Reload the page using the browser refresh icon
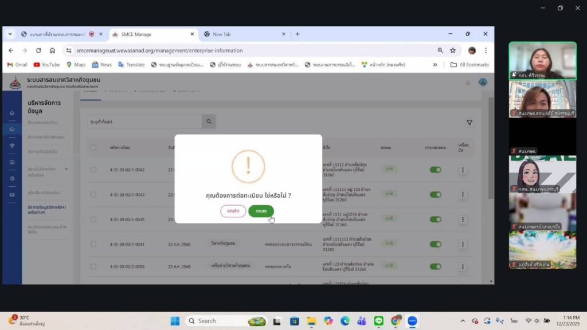 (38, 50)
